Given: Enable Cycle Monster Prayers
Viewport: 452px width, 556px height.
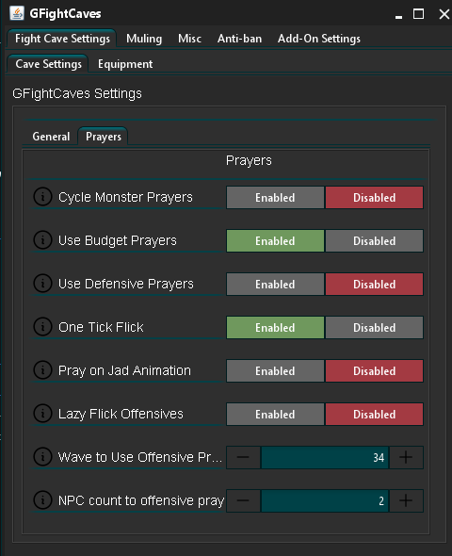Looking at the screenshot, I should pos(275,198).
